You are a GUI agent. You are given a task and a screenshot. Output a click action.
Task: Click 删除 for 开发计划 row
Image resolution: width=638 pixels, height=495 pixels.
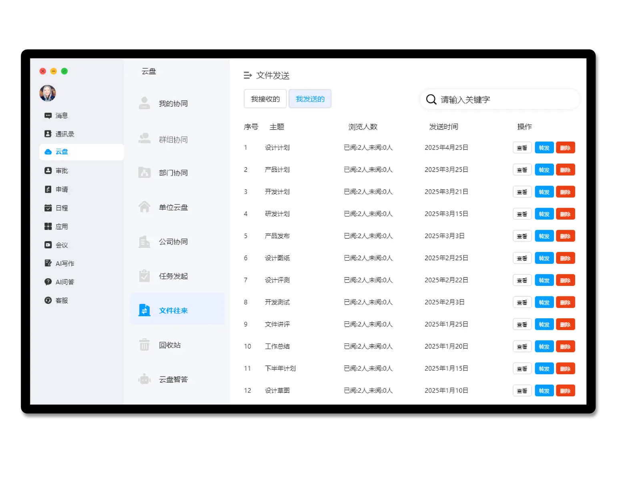click(565, 192)
